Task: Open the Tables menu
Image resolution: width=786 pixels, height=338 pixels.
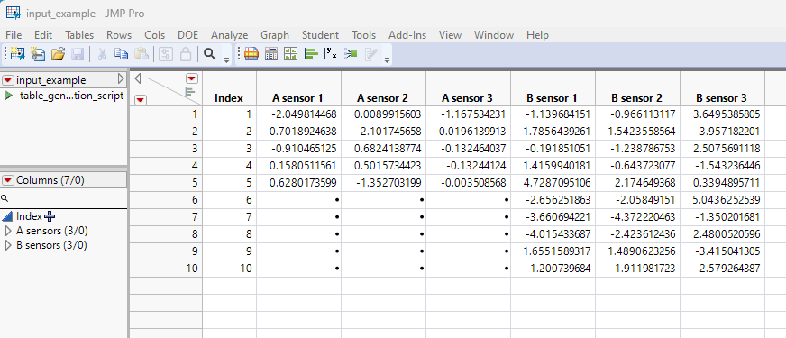Action: coord(79,35)
